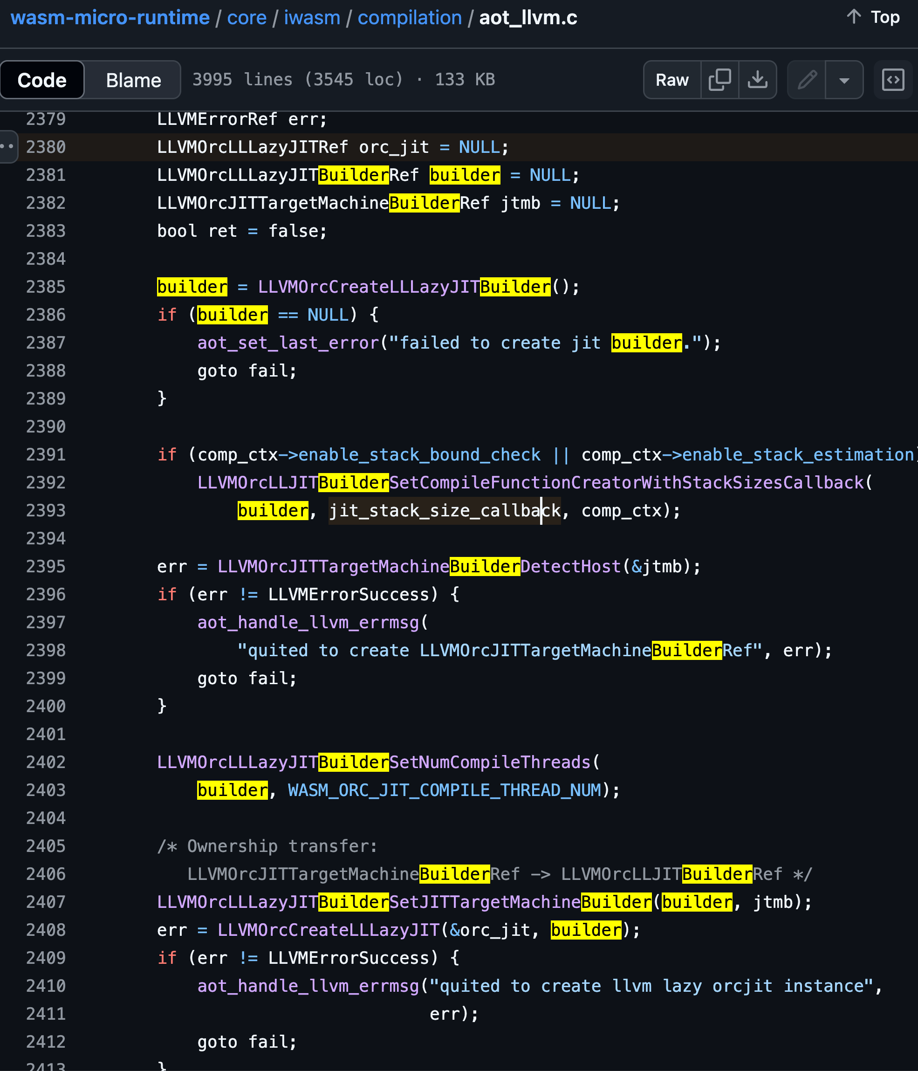Viewport: 918px width, 1071px height.
Task: Click aot_llvm.c file name in breadcrumb
Action: pyautogui.click(x=528, y=18)
